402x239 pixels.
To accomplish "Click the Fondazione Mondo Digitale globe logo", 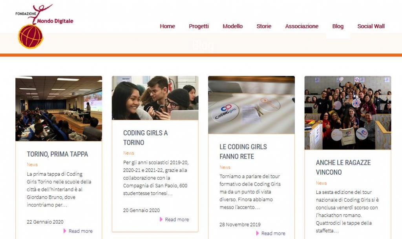I will [44, 26].
